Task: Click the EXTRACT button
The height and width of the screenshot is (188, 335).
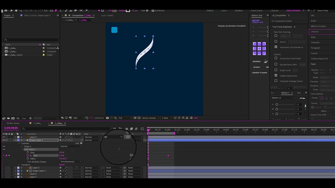Action: [x=256, y=67]
